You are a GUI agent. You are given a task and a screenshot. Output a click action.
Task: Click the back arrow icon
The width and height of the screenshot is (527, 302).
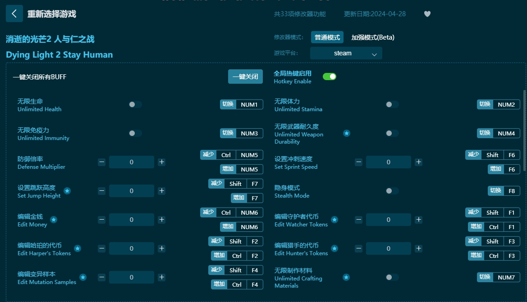point(14,14)
